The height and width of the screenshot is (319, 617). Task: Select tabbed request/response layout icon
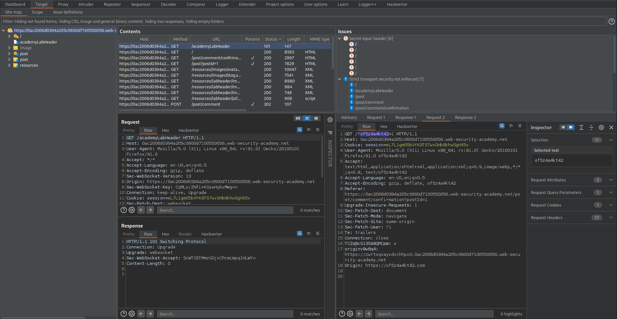pos(316,118)
